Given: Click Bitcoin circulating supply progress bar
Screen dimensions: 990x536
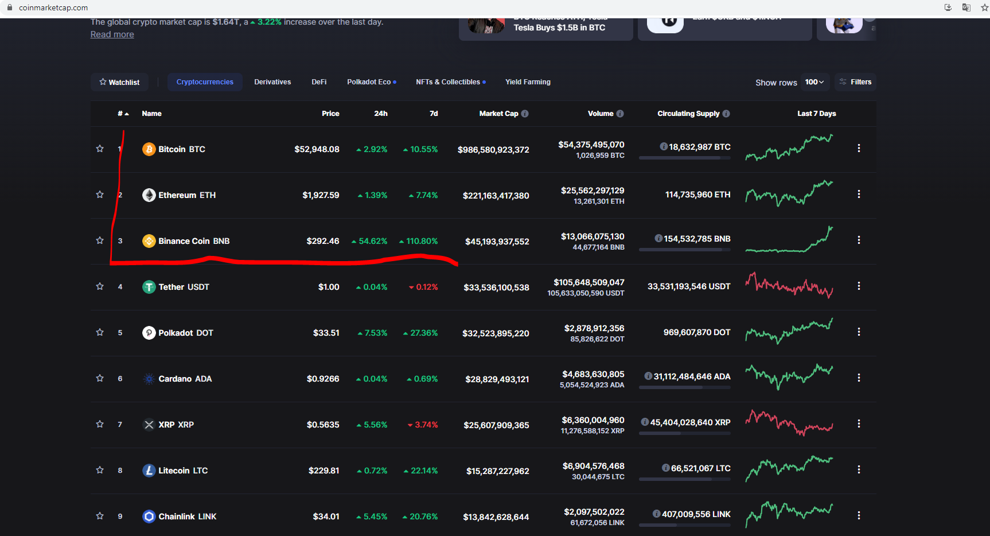Looking at the screenshot, I should [x=685, y=158].
